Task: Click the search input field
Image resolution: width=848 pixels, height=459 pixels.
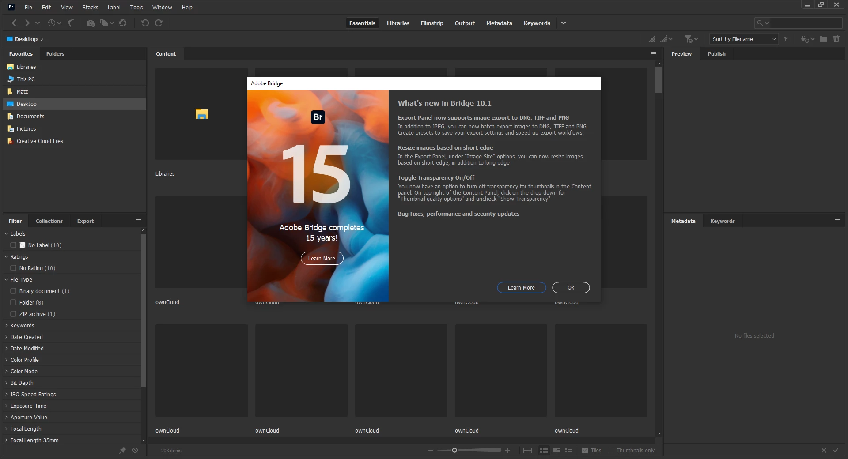Action: (806, 23)
